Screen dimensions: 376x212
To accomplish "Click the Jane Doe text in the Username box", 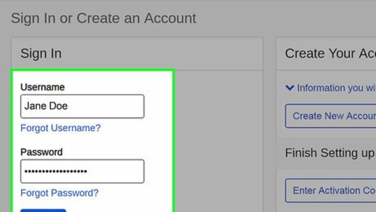I will 46,106.
